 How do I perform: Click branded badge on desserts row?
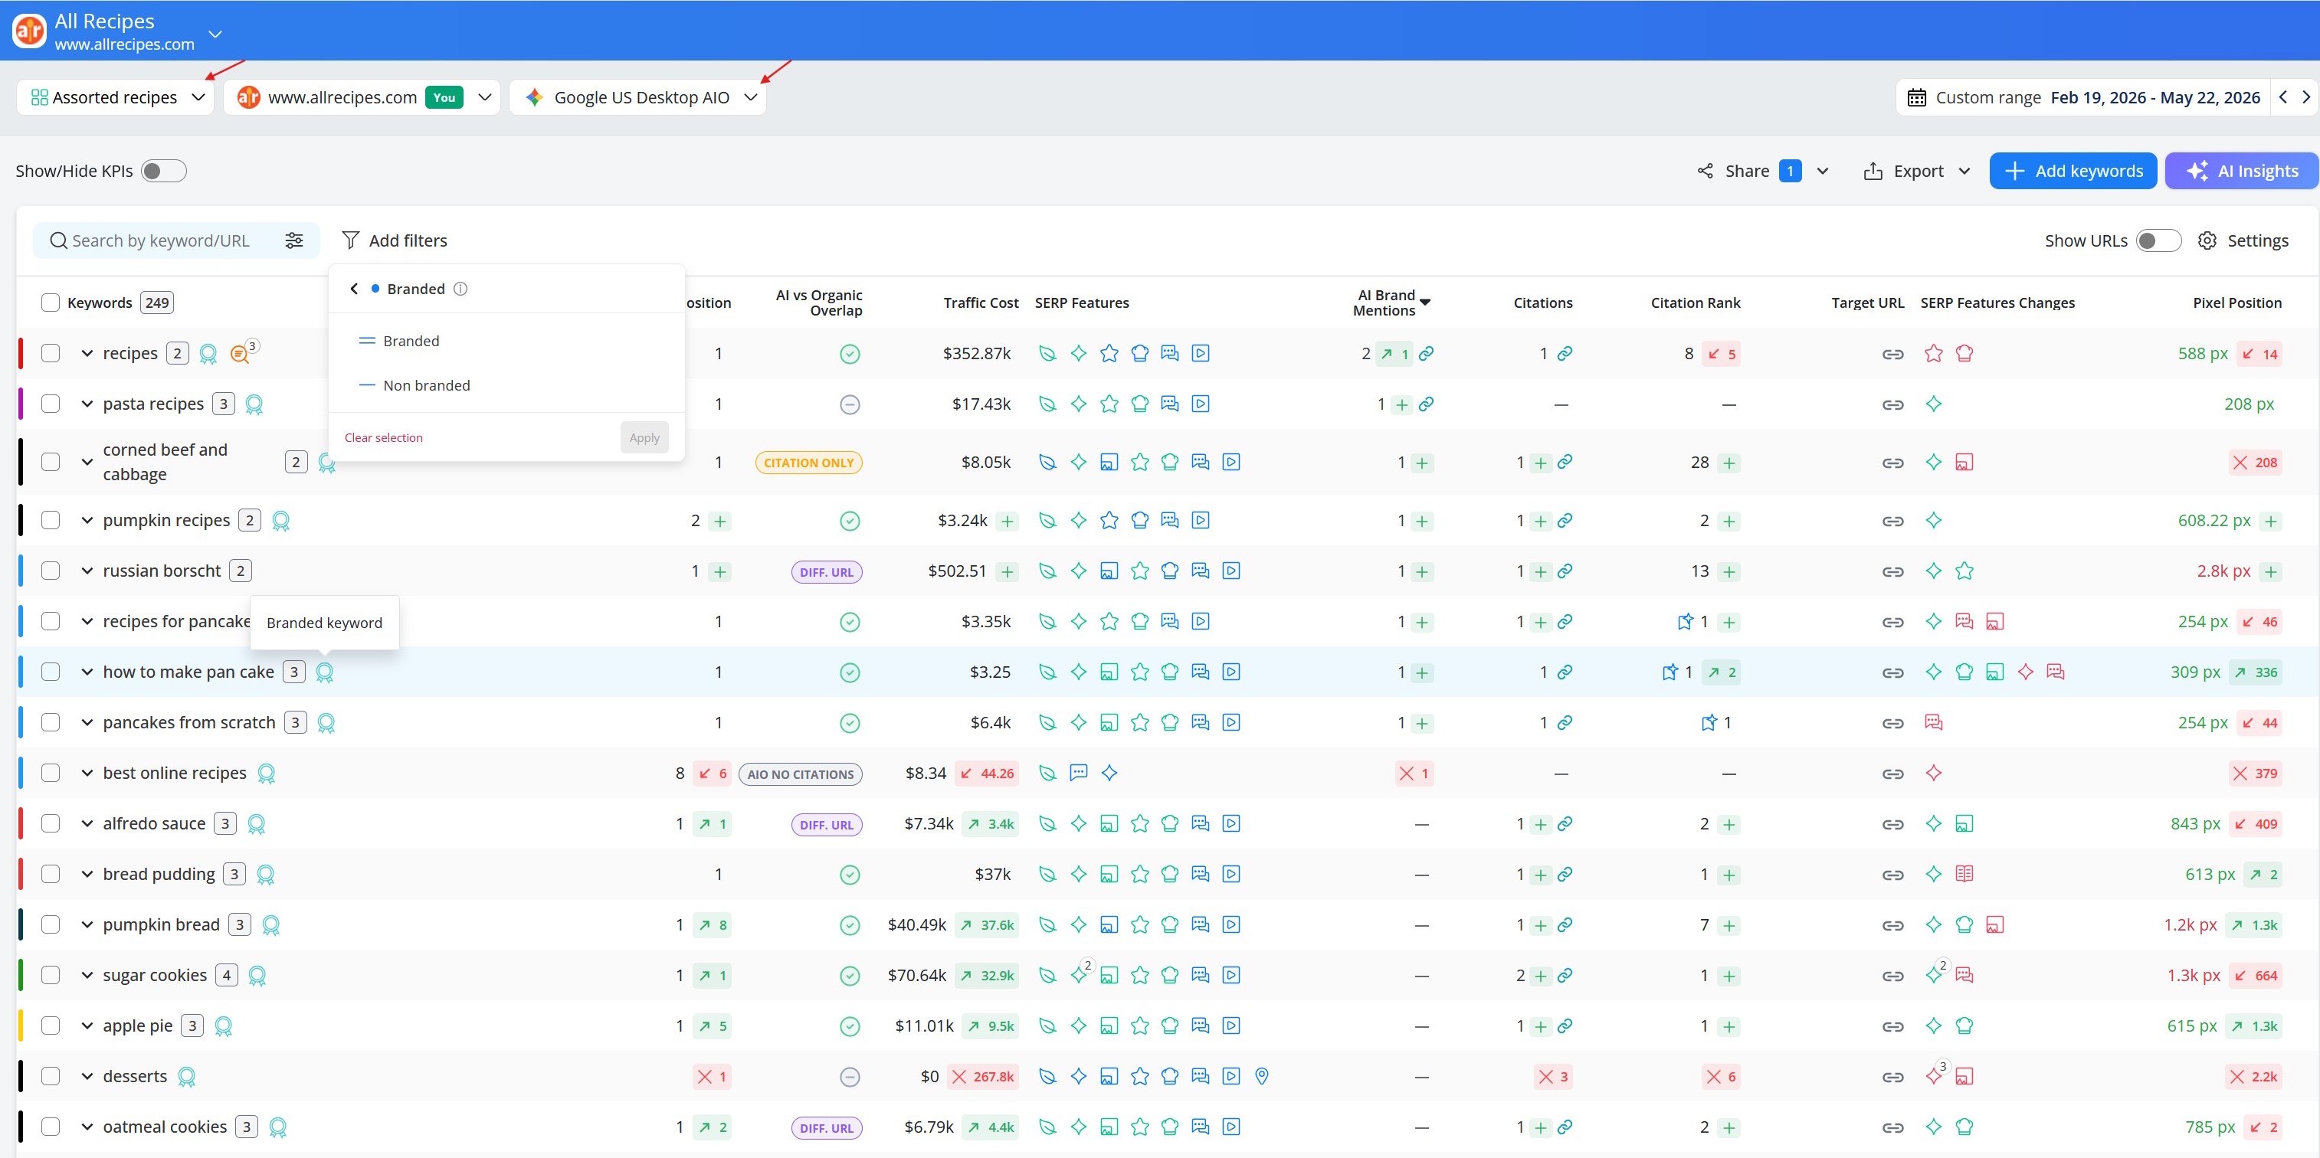point(186,1077)
